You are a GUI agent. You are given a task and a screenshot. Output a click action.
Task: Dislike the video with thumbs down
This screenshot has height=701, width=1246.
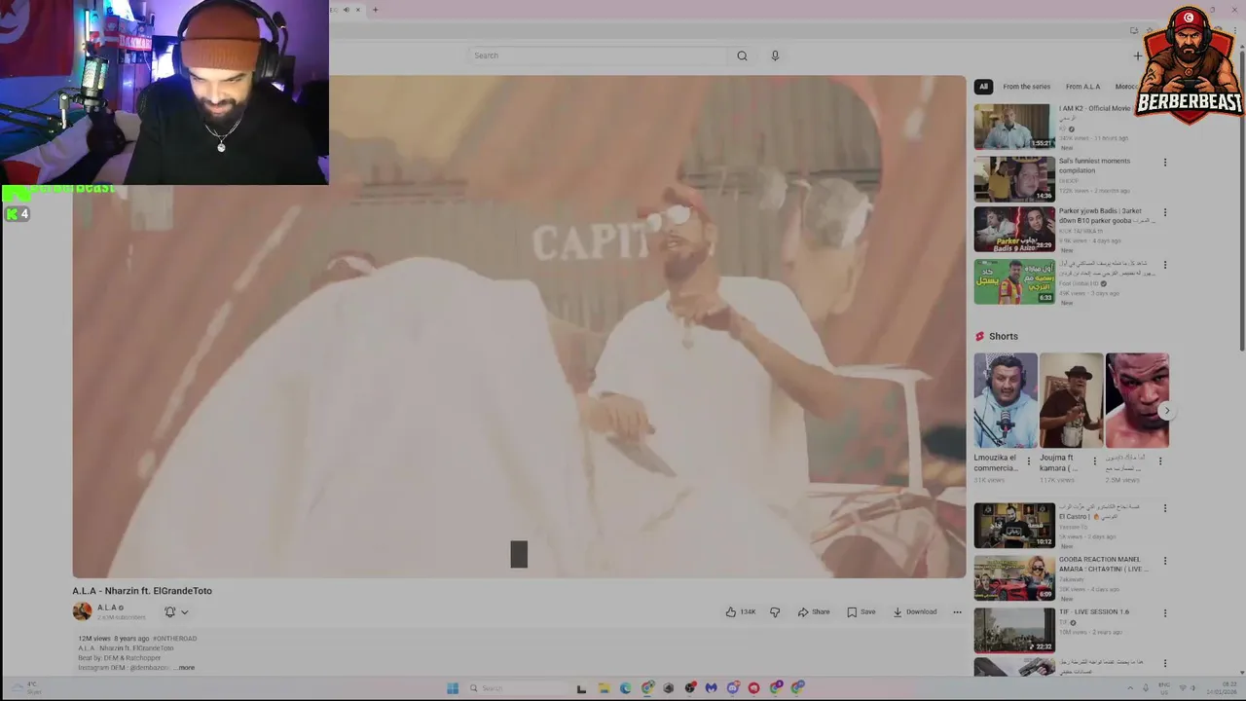coord(775,611)
